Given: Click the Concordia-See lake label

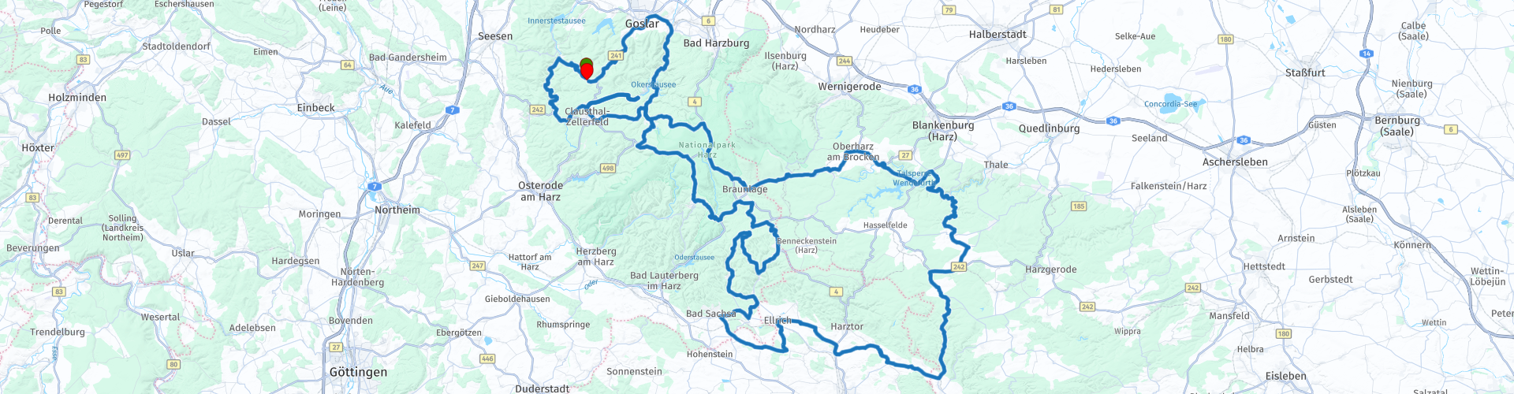Looking at the screenshot, I should tap(1170, 104).
